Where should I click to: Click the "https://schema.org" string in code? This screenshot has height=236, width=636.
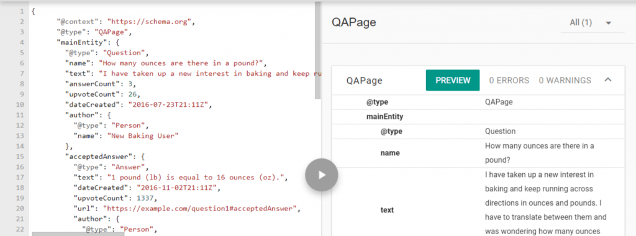point(149,22)
